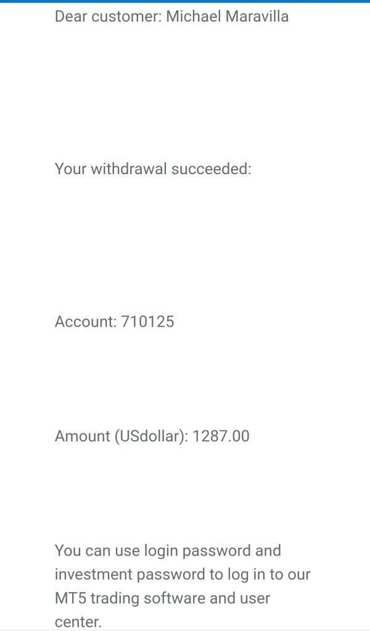Click the final word "center."
This screenshot has width=370, height=631.
(78, 622)
